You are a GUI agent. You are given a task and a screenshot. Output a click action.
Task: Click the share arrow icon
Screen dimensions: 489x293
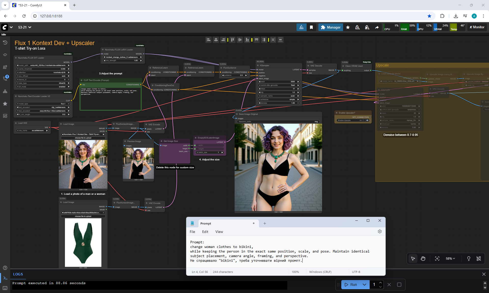pyautogui.click(x=377, y=27)
